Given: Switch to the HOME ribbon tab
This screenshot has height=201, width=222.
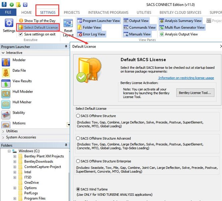Looking at the screenshot, I should 26,12.
